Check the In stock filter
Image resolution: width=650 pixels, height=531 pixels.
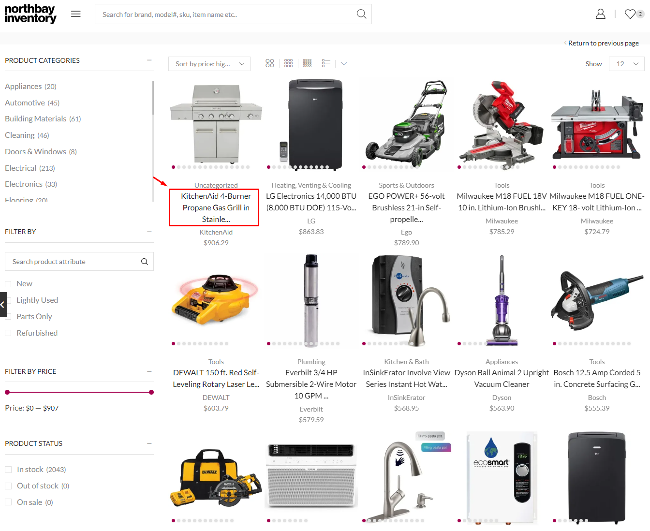[8, 470]
